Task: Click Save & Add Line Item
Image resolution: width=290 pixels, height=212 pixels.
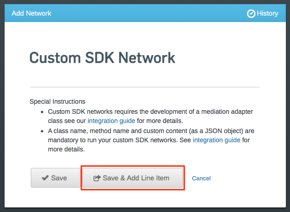Action: [133, 178]
